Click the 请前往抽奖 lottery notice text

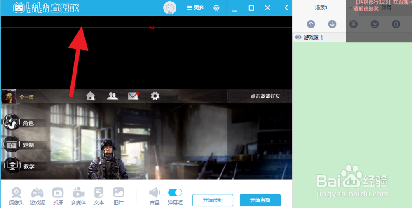click(366, 8)
